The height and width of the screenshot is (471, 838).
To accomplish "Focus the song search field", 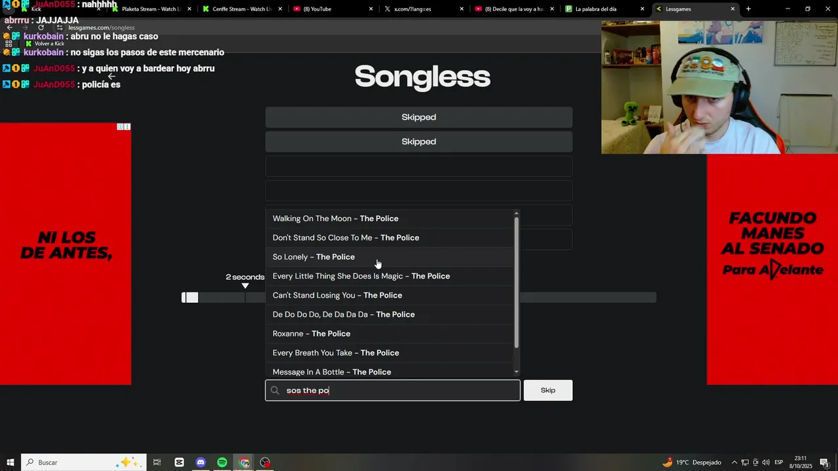I will pyautogui.click(x=393, y=391).
